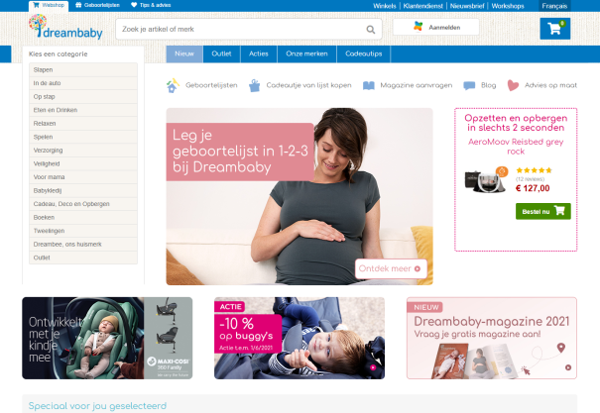This screenshot has width=600, height=413.
Task: Click the Geboortelijsten house icon
Action: pos(173,85)
